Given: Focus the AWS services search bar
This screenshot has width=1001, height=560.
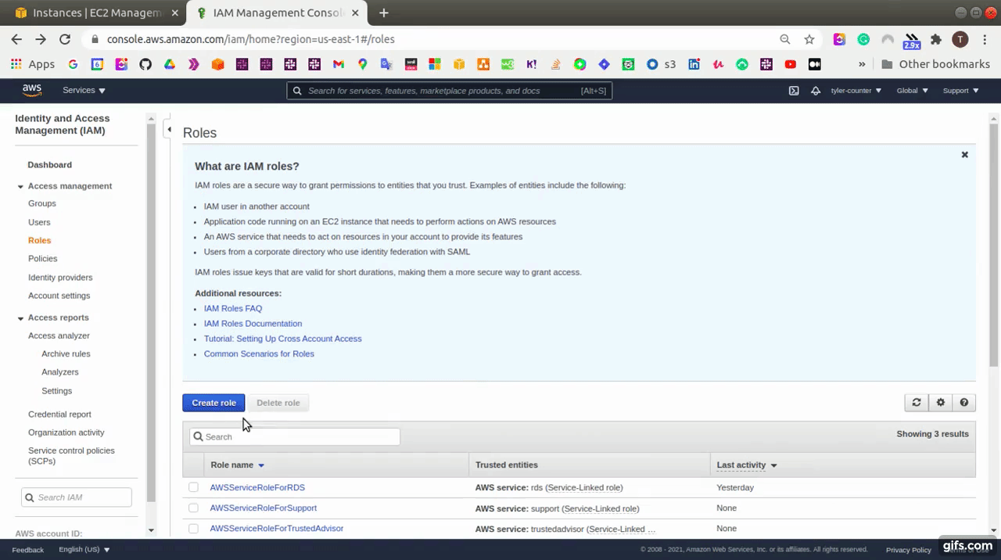Looking at the screenshot, I should click(x=450, y=91).
